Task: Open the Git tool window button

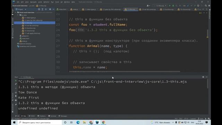Action: 17,116
